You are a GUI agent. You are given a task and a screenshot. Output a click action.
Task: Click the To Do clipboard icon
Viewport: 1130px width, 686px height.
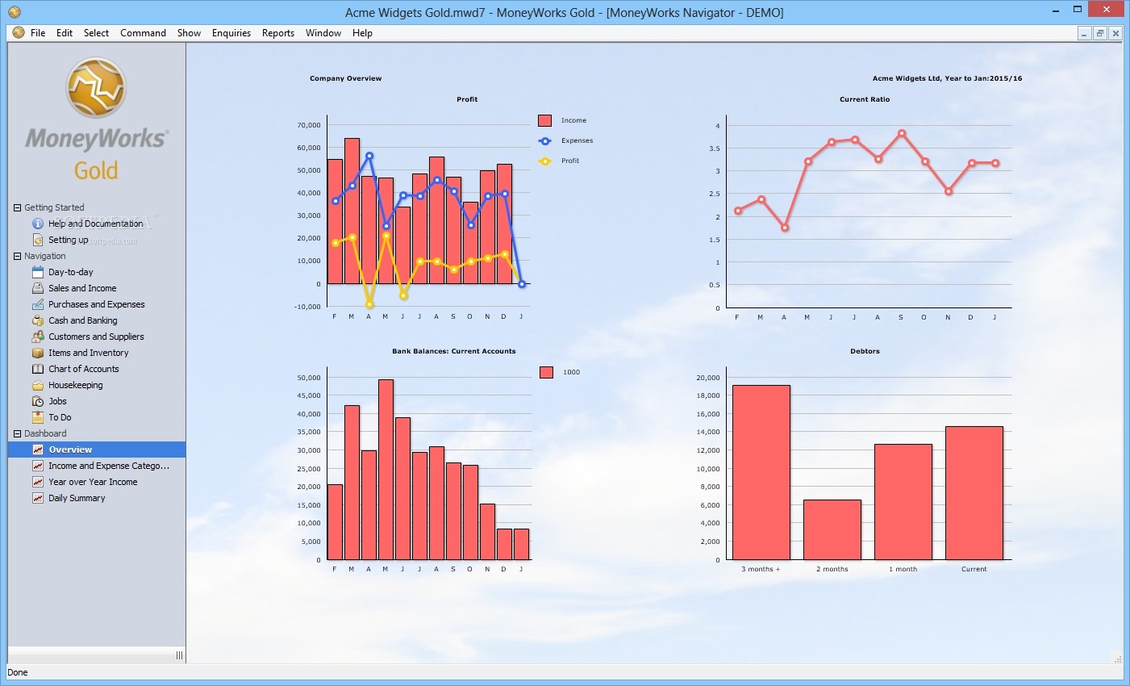[38, 417]
